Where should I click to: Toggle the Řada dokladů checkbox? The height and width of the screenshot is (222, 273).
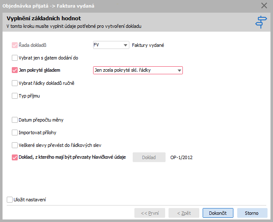click(x=15, y=45)
